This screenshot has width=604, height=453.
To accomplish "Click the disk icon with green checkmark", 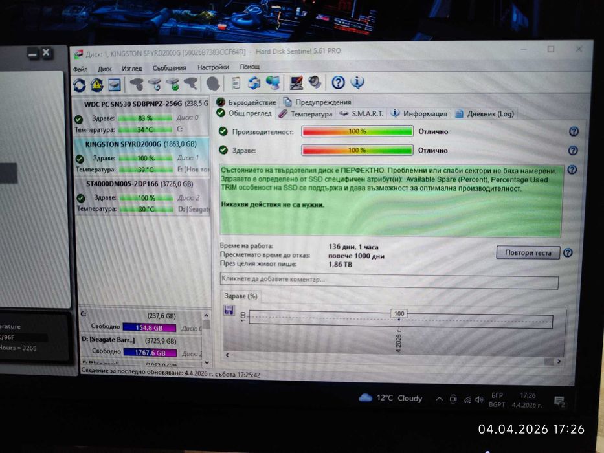I will [173, 84].
